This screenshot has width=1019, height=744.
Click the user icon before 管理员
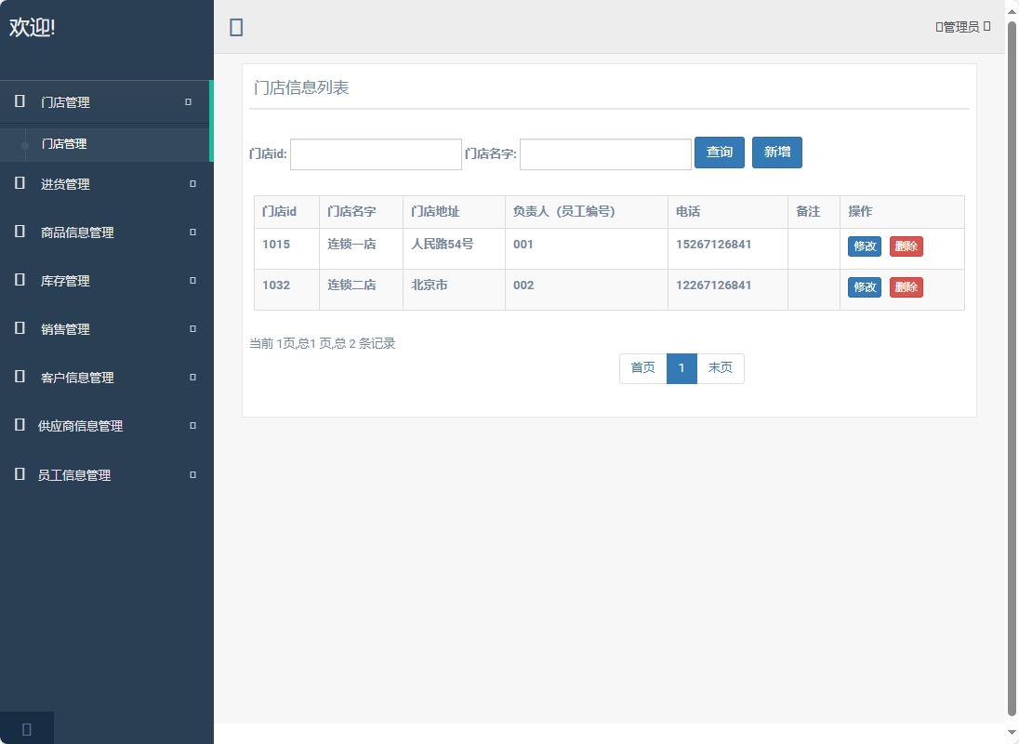tap(939, 27)
